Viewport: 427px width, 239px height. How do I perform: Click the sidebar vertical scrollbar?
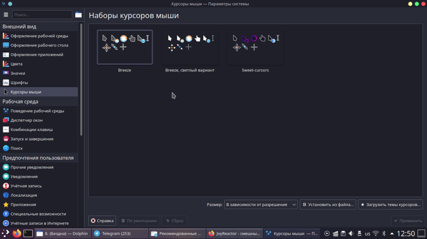click(81, 79)
